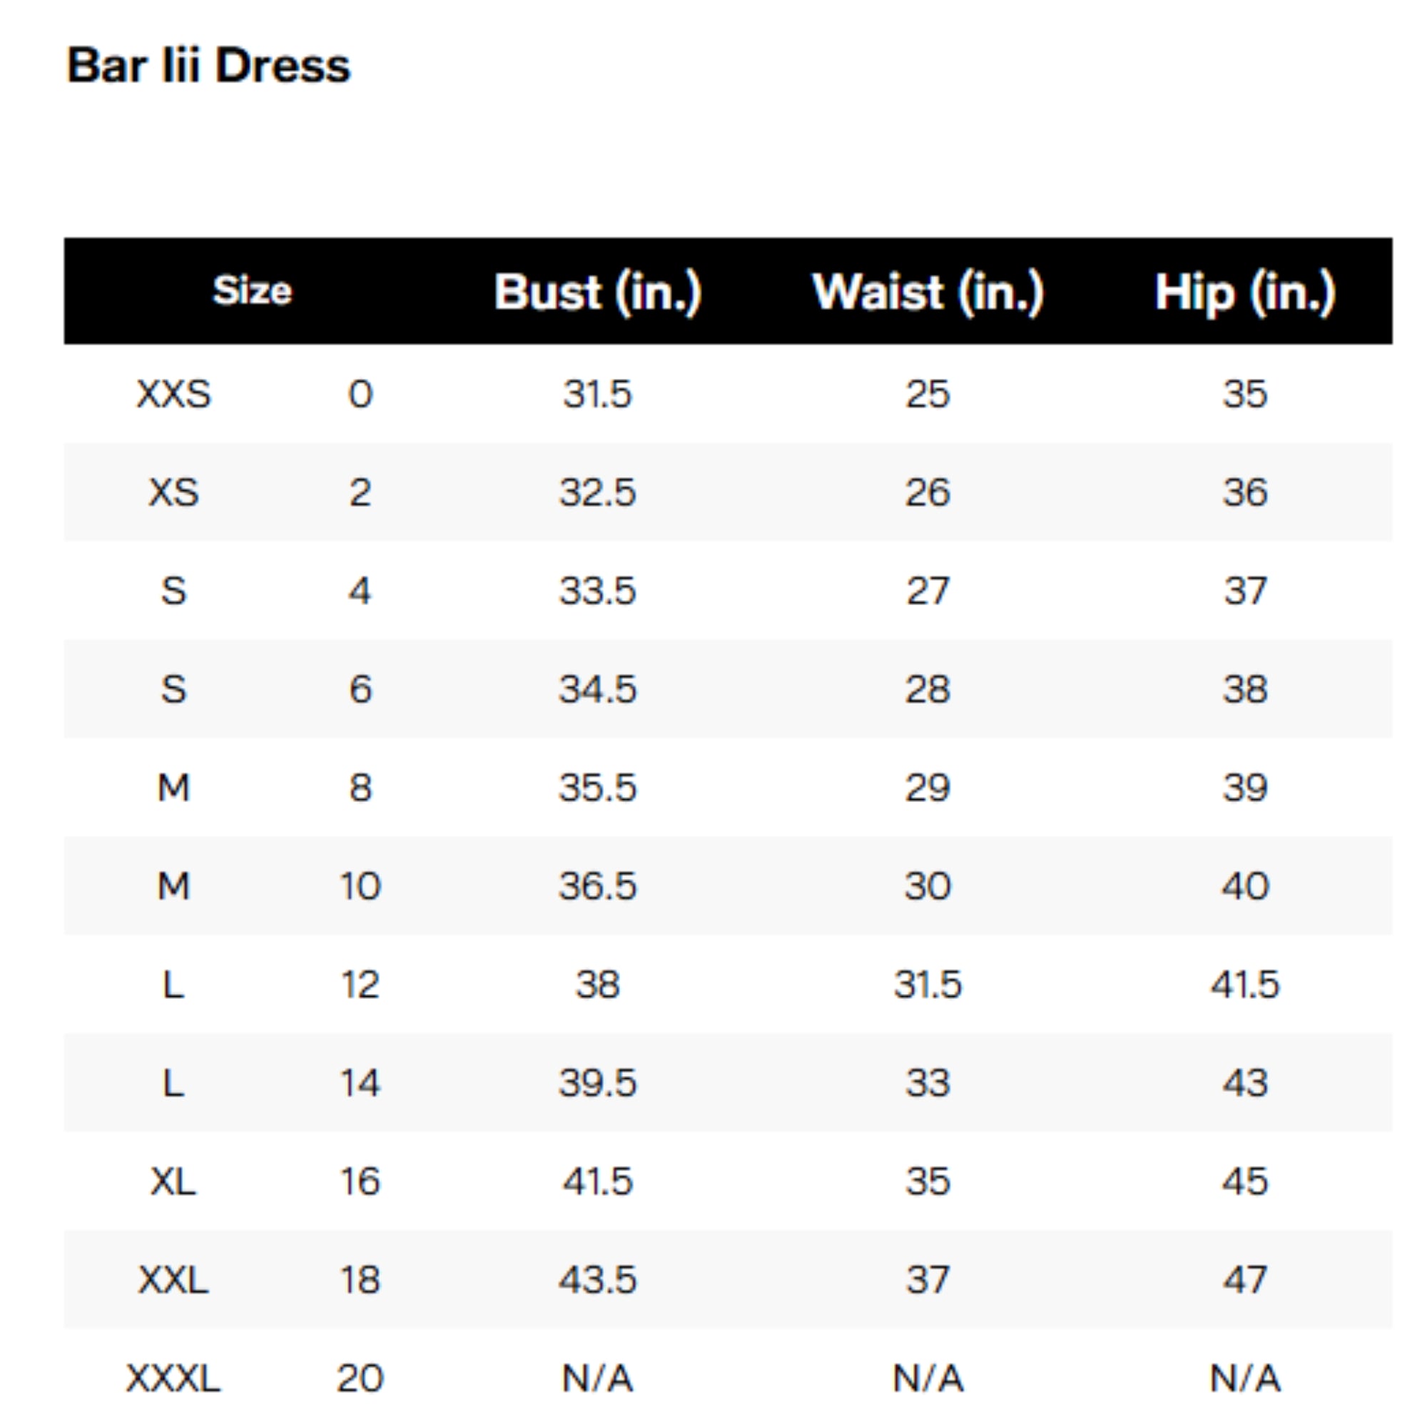Click numeric size 20 cell
The image size is (1427, 1427).
point(360,1378)
